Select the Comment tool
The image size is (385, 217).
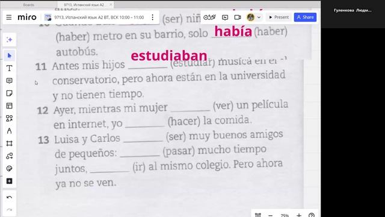(10, 81)
